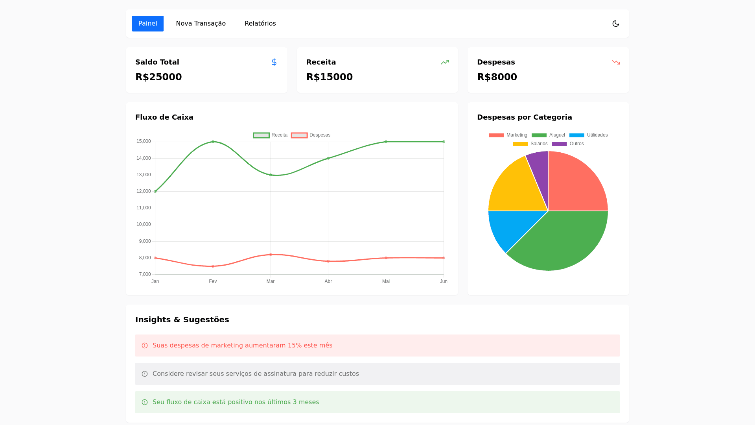This screenshot has height=425, width=755.
Task: Click the Fev data point on Receita line
Action: point(213,142)
